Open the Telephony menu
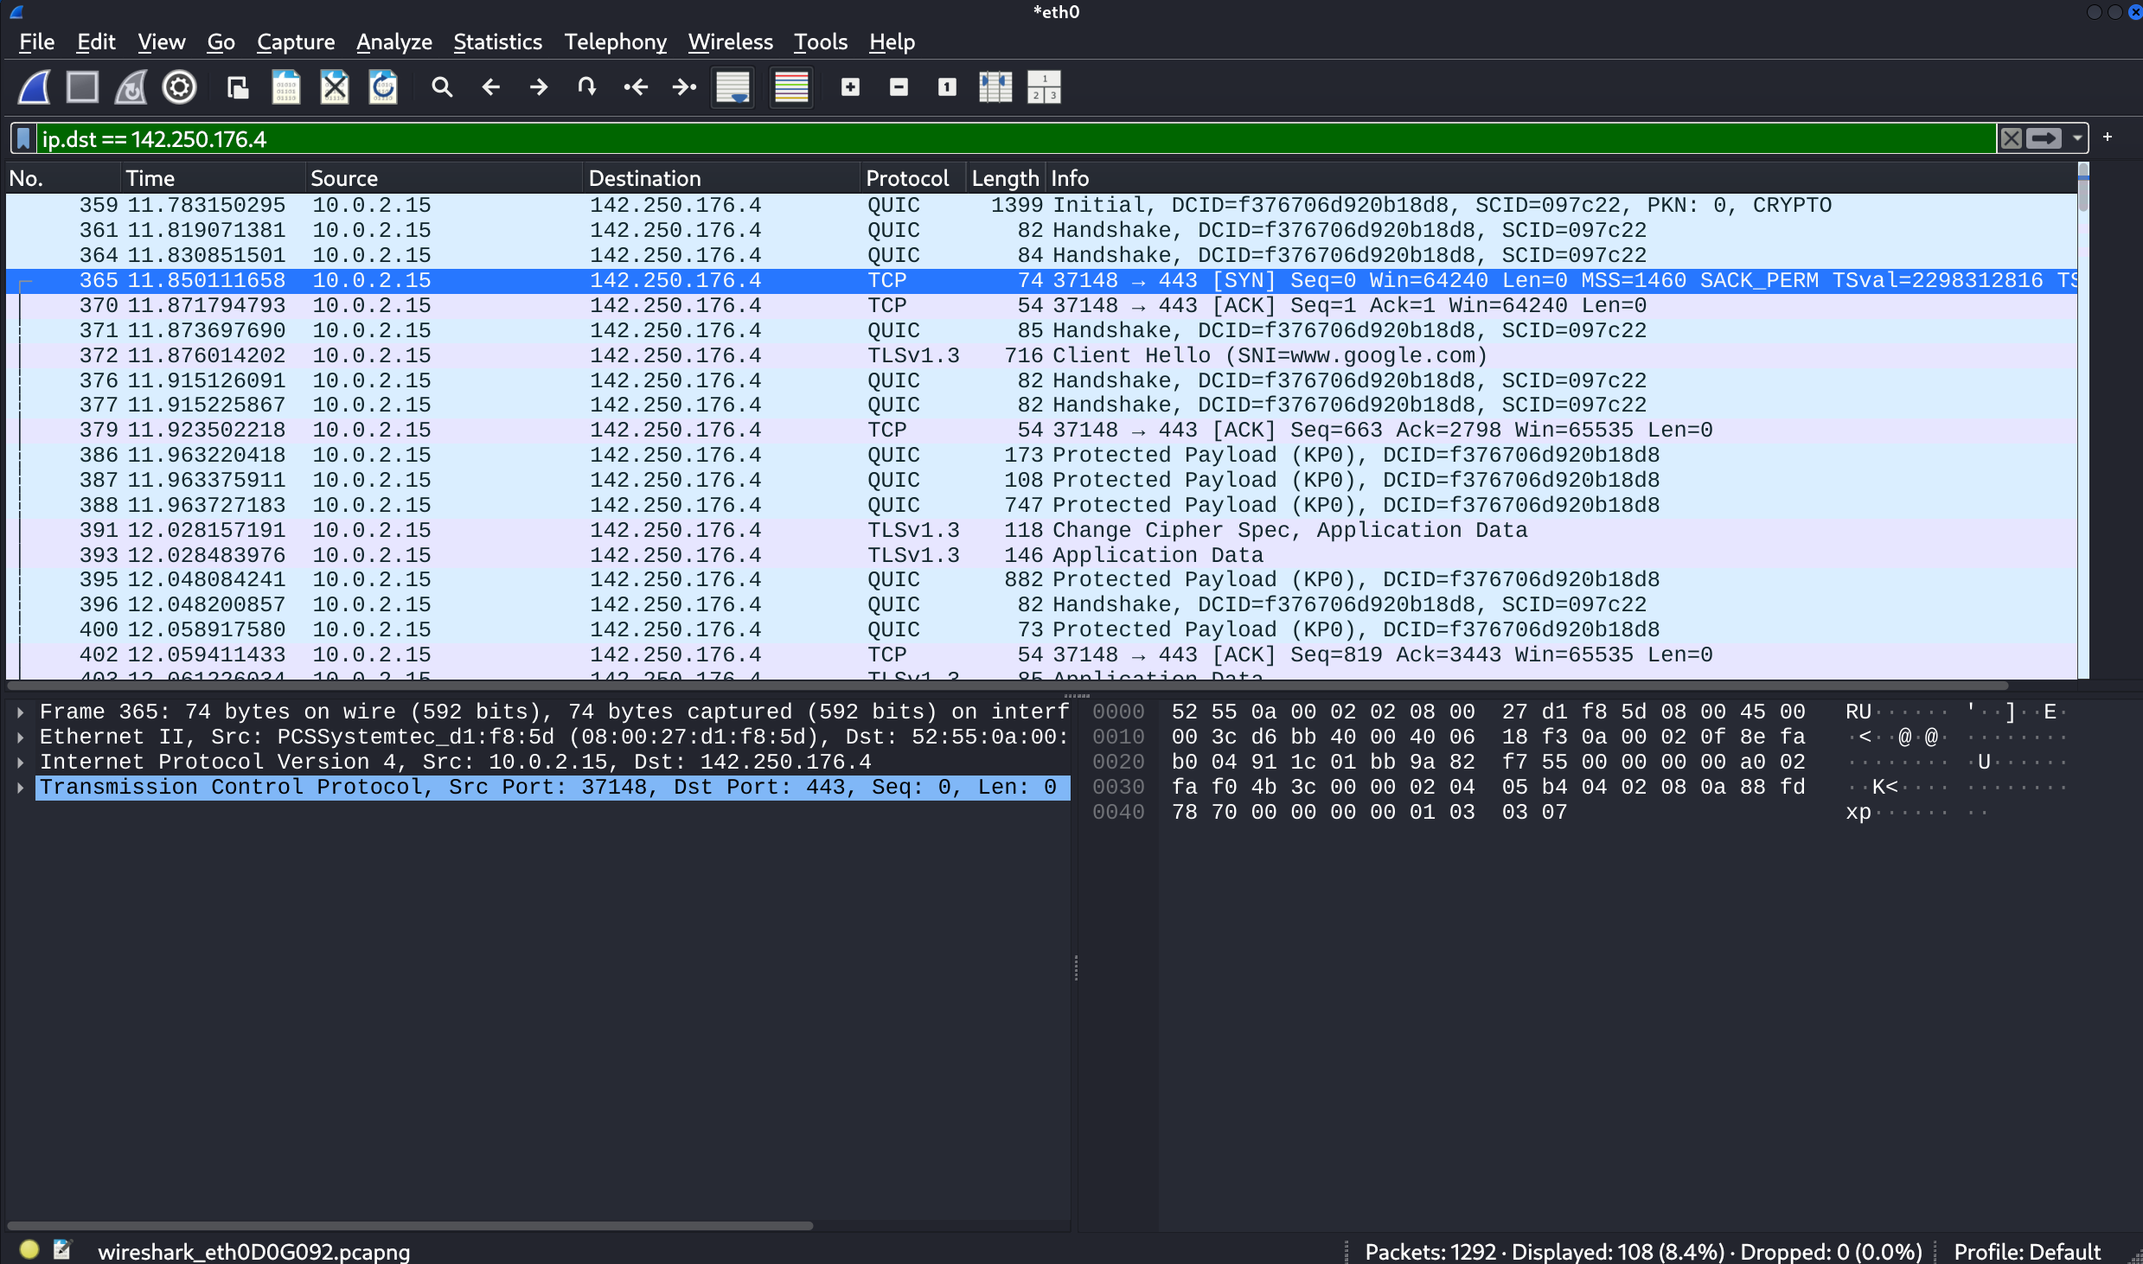Screen dimensions: 2143x1264 (615, 41)
